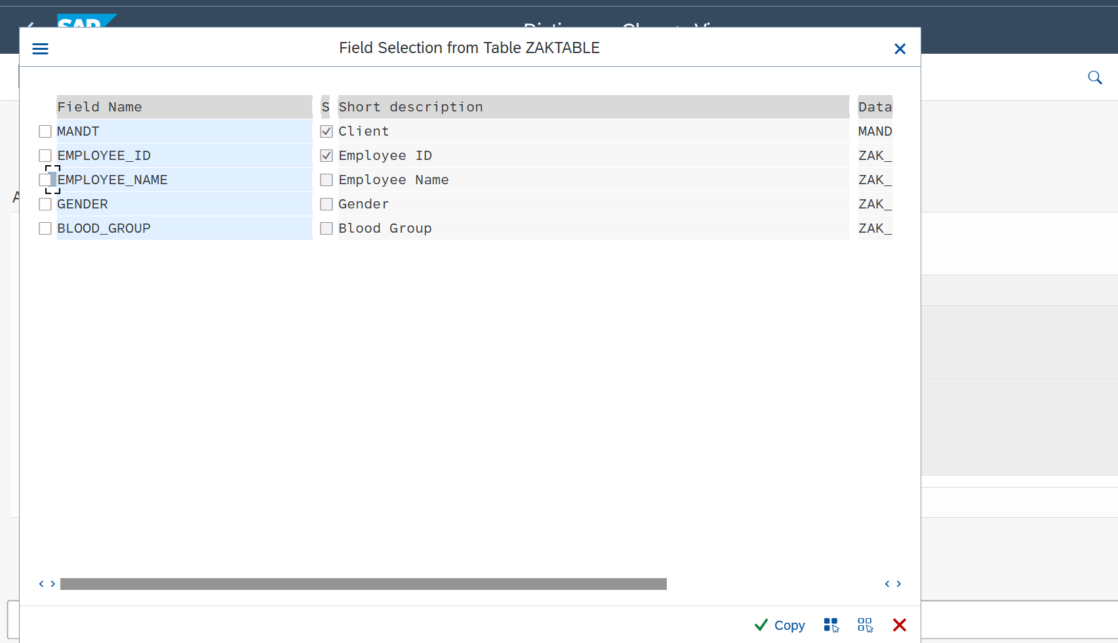Image resolution: width=1118 pixels, height=643 pixels.
Task: Cancel using the red X icon in footer
Action: pos(899,625)
